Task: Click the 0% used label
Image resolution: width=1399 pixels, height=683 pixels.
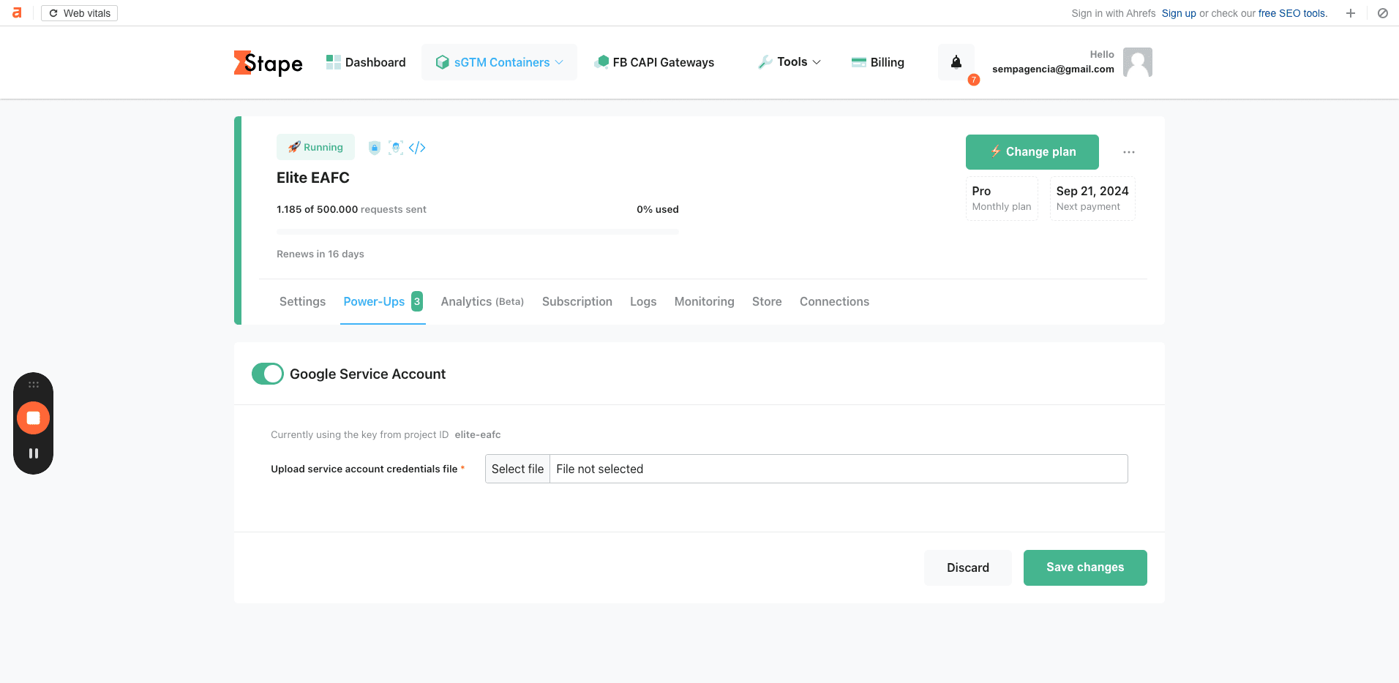Action: click(658, 209)
